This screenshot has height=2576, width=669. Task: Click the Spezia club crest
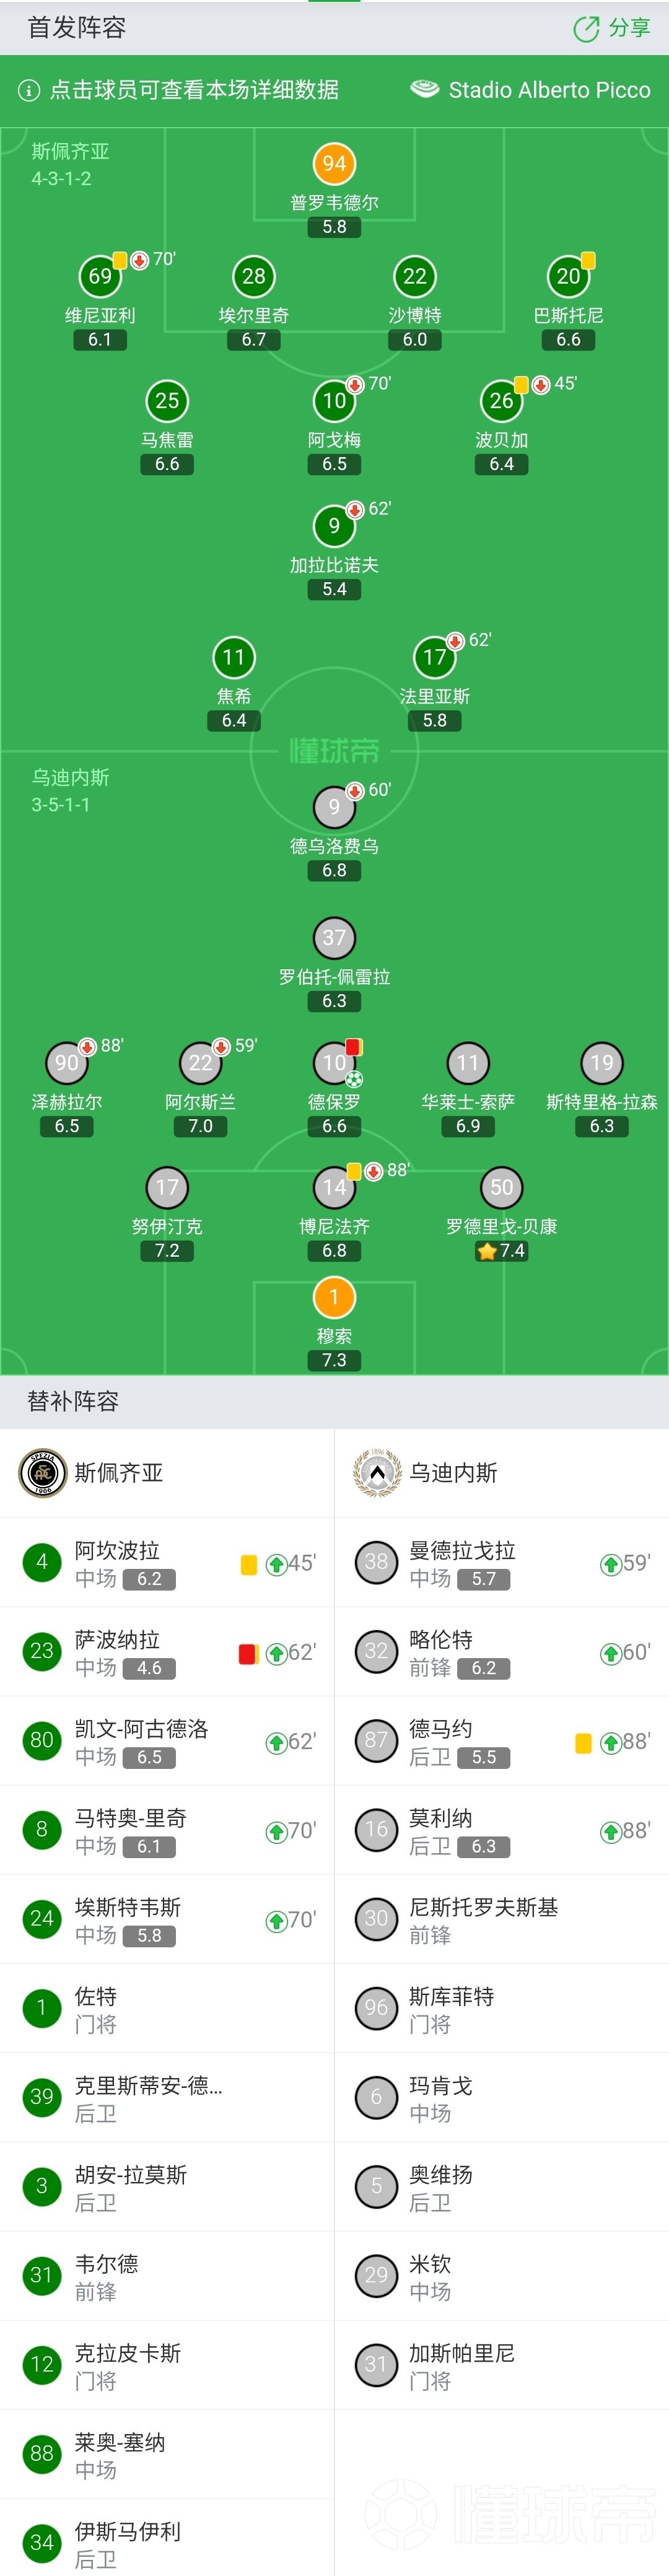(43, 1472)
